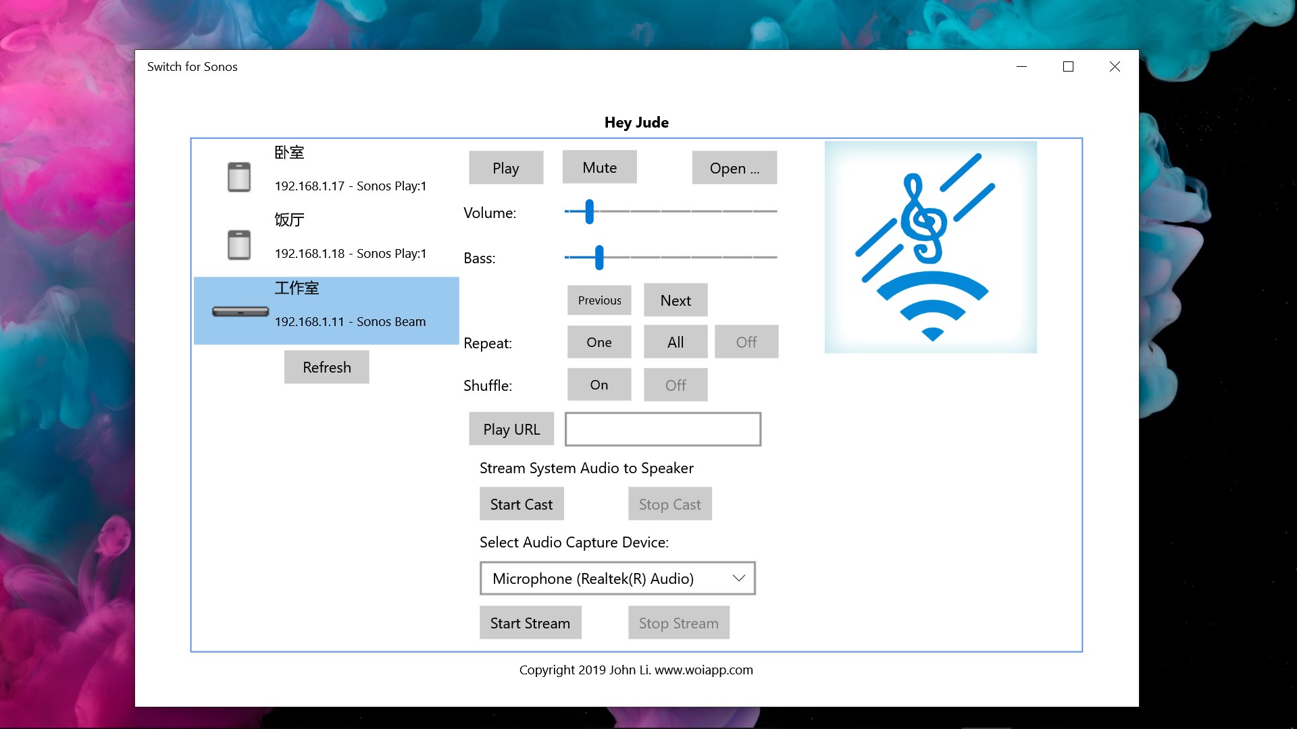Go to the Previous track
Image resolution: width=1297 pixels, height=729 pixels.
click(599, 300)
